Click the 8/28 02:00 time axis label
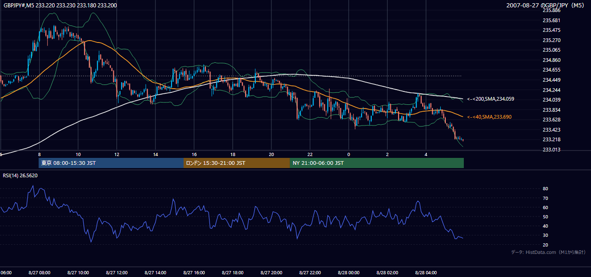This screenshot has height=277, width=591. [x=387, y=272]
